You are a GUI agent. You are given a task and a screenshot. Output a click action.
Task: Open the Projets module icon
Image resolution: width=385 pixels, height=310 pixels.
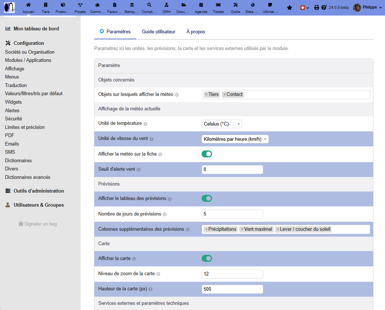(x=80, y=5)
